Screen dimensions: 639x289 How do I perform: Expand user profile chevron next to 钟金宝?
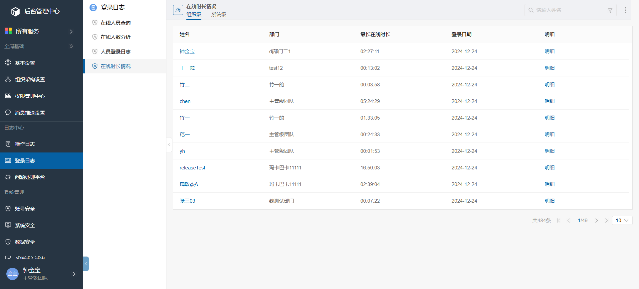click(x=74, y=274)
